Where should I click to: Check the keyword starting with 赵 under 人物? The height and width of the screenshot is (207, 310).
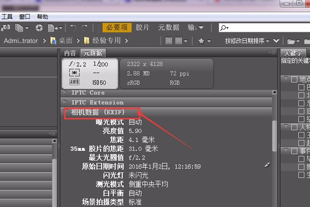pyautogui.click(x=301, y=143)
